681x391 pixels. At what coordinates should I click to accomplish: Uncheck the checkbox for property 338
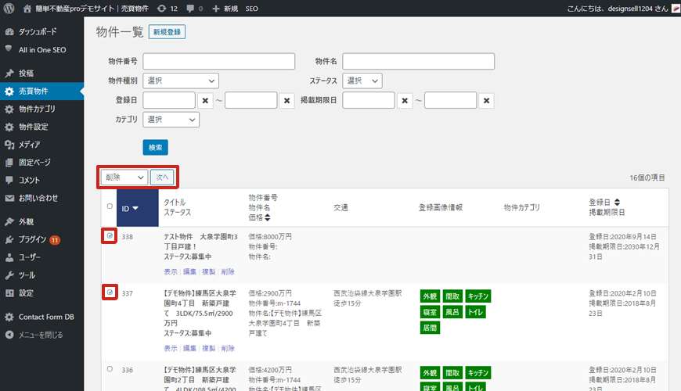point(110,236)
